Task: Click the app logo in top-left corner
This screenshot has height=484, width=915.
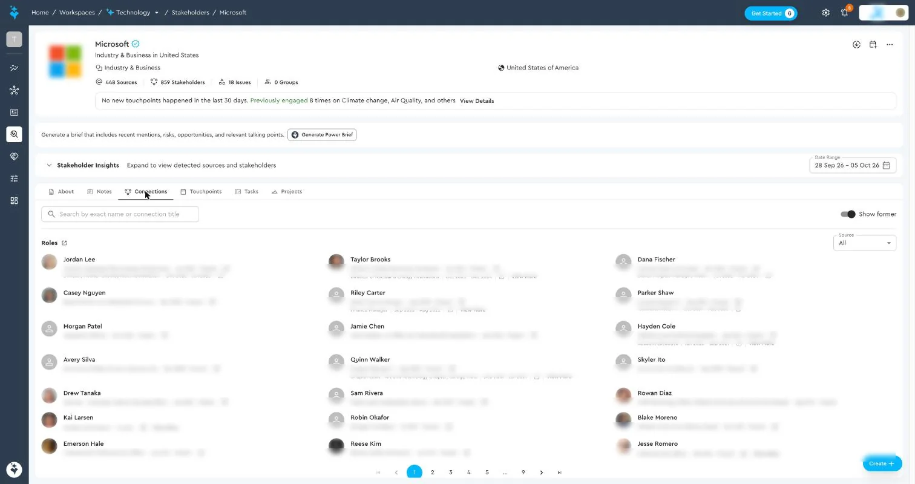Action: click(x=14, y=13)
